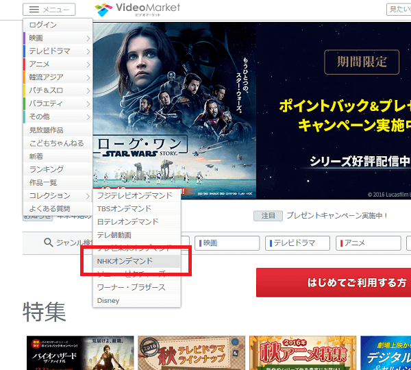Open the メニュー hamburger button

point(49,10)
